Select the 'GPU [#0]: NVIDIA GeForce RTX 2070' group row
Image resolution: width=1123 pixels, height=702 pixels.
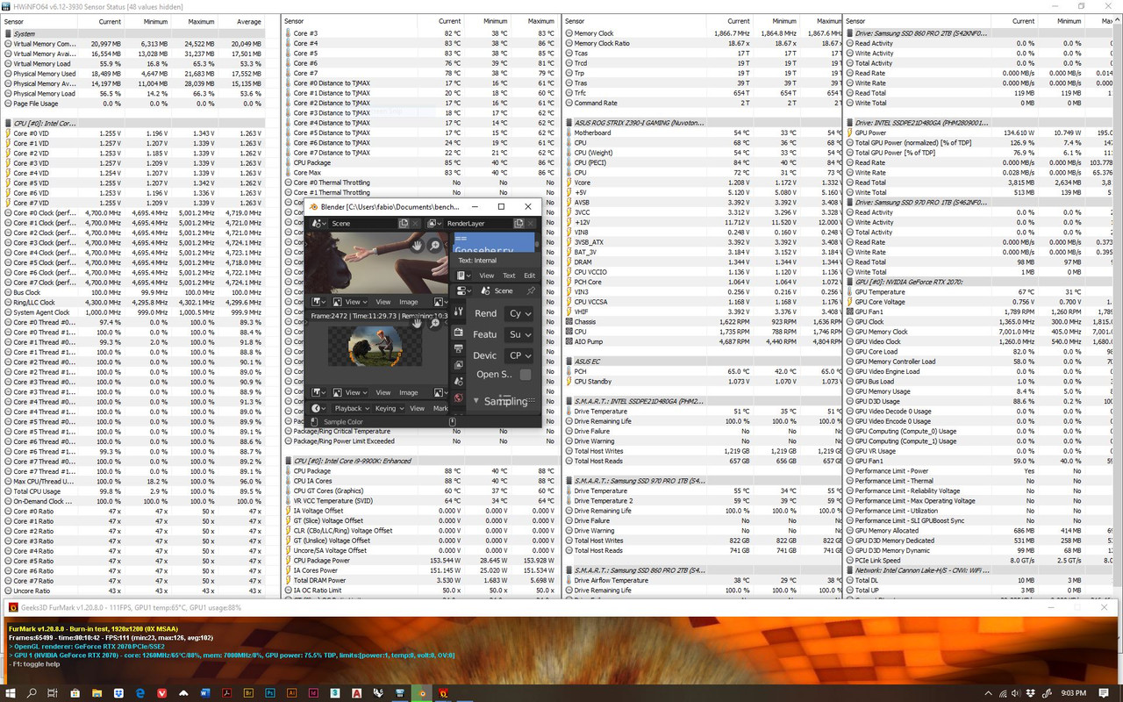[977, 282]
